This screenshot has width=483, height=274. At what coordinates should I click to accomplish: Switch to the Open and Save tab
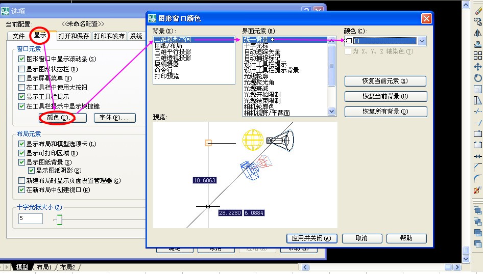tap(74, 36)
